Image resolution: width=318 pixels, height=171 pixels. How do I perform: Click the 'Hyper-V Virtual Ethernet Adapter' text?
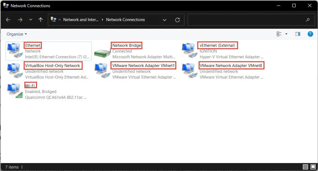(x=232, y=57)
